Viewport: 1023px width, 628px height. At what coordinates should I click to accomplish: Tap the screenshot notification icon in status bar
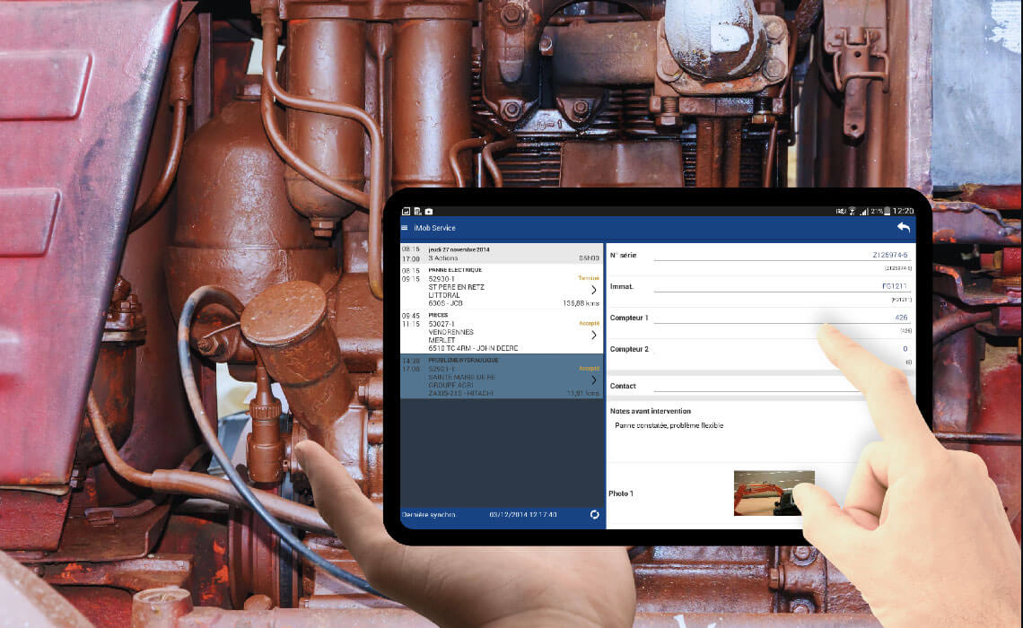[x=406, y=212]
